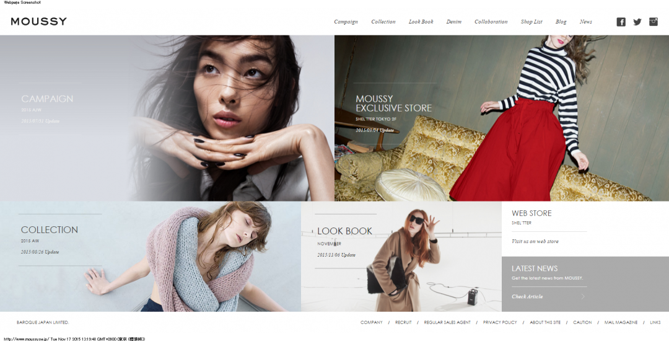Open the Denim navigation item
Viewport: 669px width, 341px height.
pyautogui.click(x=453, y=22)
